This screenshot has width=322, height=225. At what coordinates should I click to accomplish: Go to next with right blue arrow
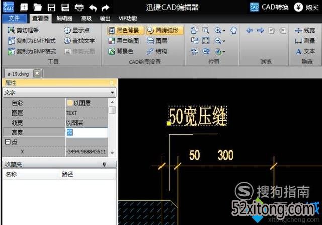[x=261, y=31]
